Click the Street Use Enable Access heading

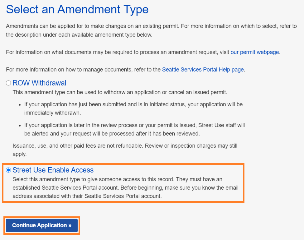53,170
